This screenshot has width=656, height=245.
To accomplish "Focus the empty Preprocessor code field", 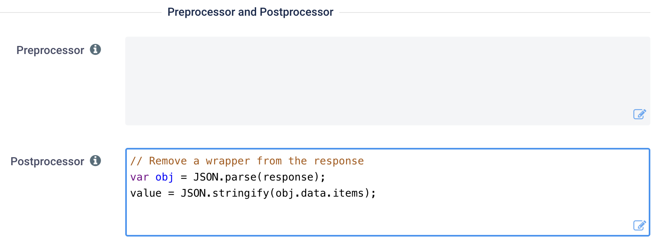I will pos(387,81).
